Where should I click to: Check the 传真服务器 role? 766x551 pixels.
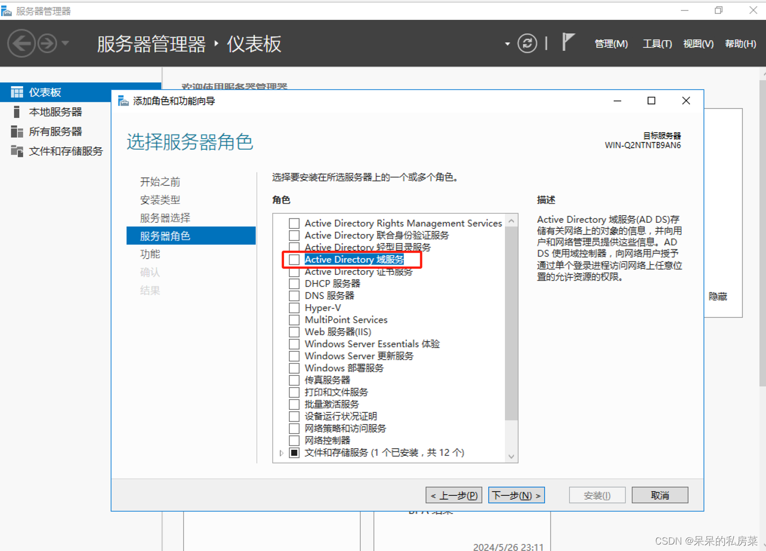coord(294,380)
